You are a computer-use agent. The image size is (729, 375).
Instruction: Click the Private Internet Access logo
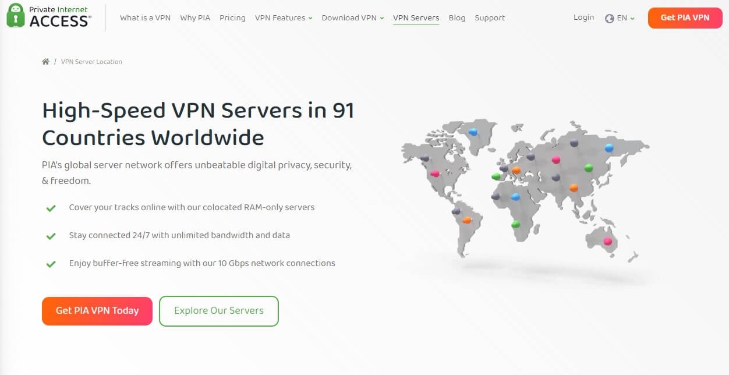coord(49,16)
